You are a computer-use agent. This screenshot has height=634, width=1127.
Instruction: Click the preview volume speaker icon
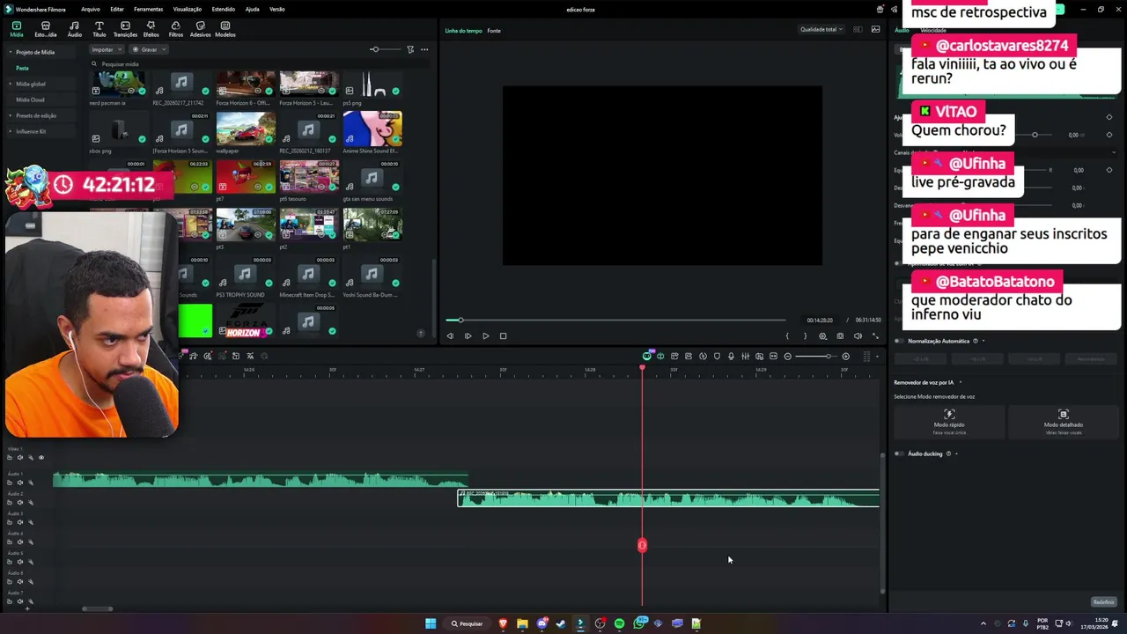(858, 335)
